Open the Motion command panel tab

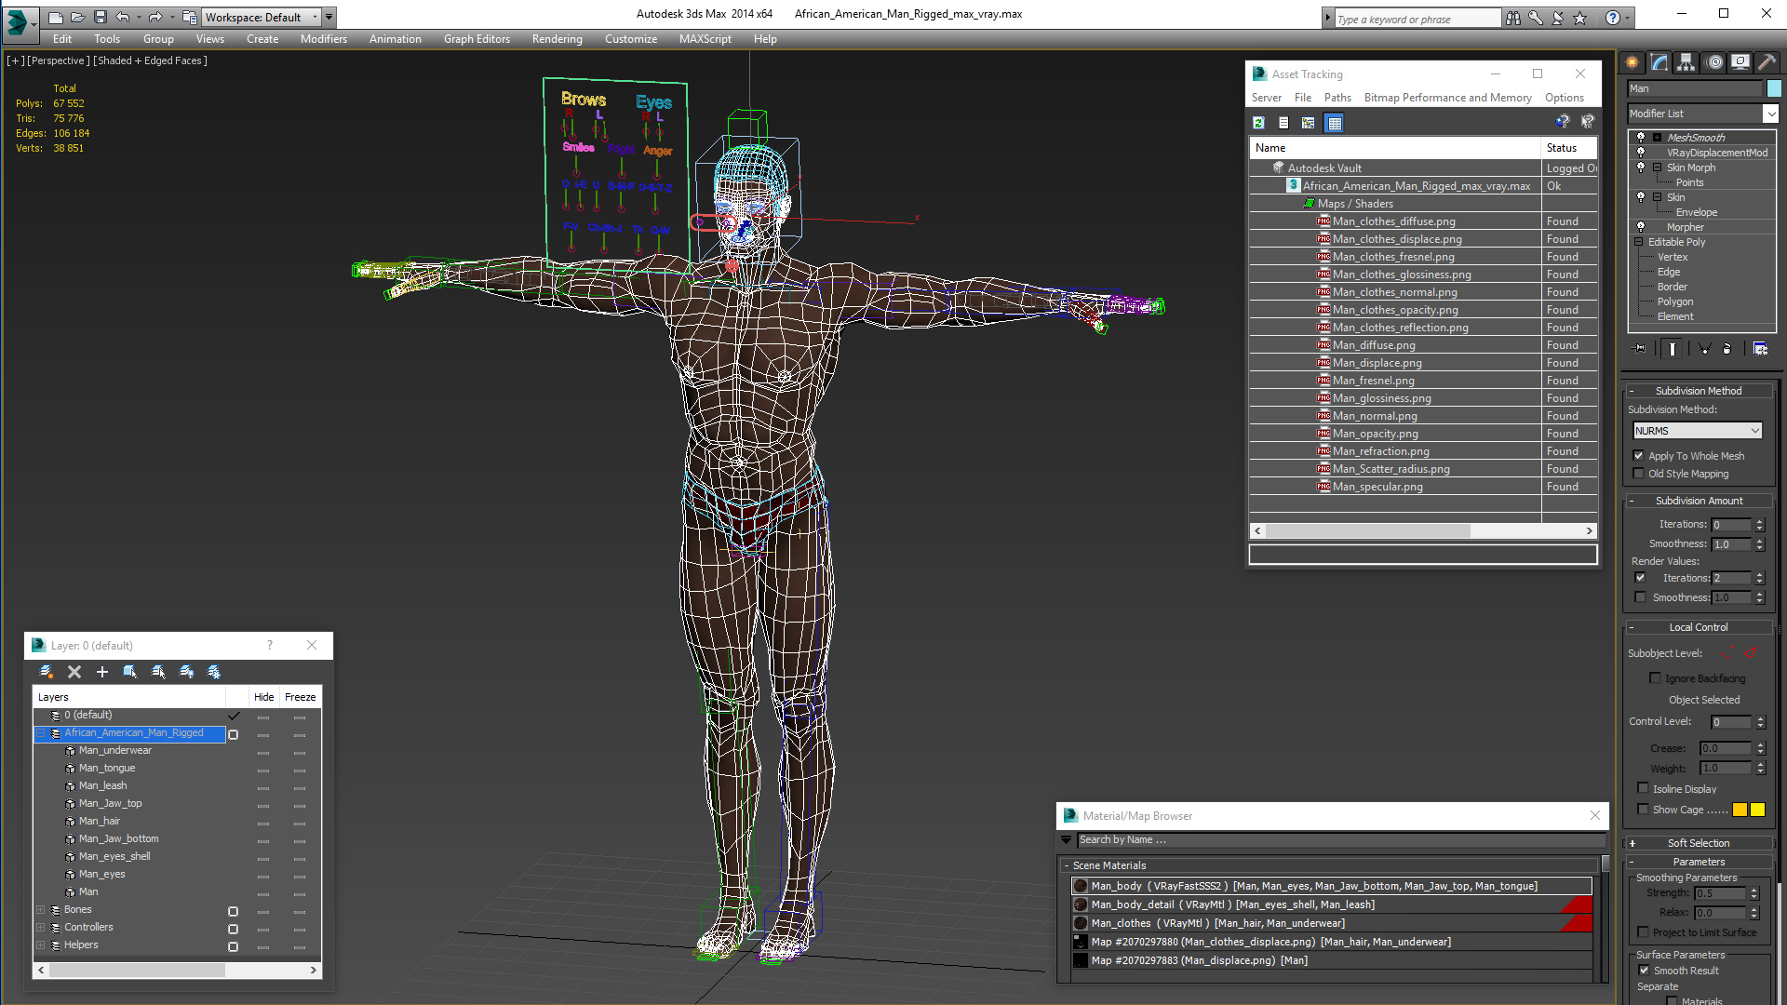(1713, 62)
